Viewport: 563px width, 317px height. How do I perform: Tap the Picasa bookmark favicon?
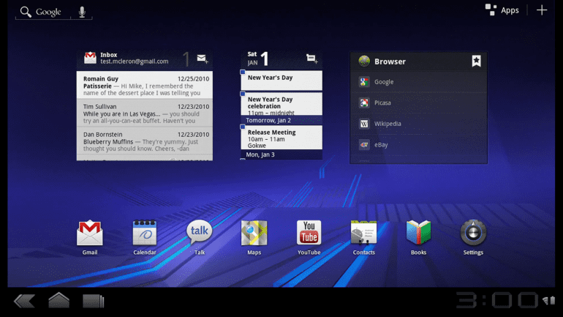tap(364, 102)
